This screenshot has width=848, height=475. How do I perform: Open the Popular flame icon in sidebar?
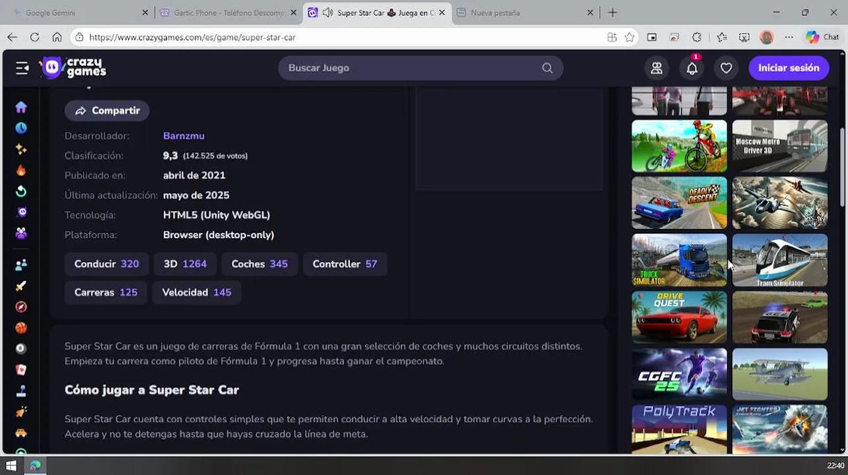tap(21, 170)
